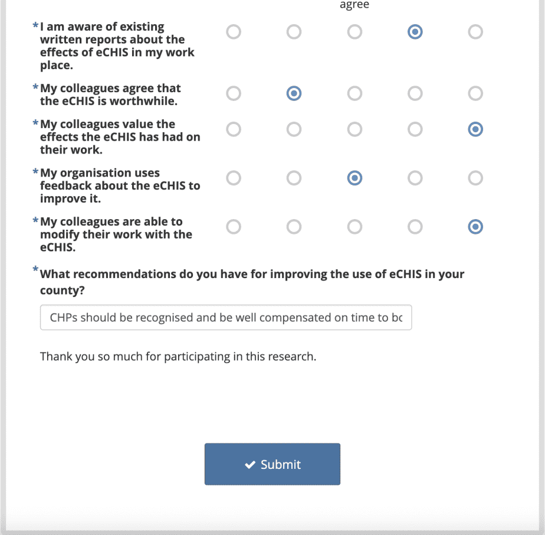Choose the second option for 'organisation uses feedback' row
The image size is (545, 535).
(294, 178)
